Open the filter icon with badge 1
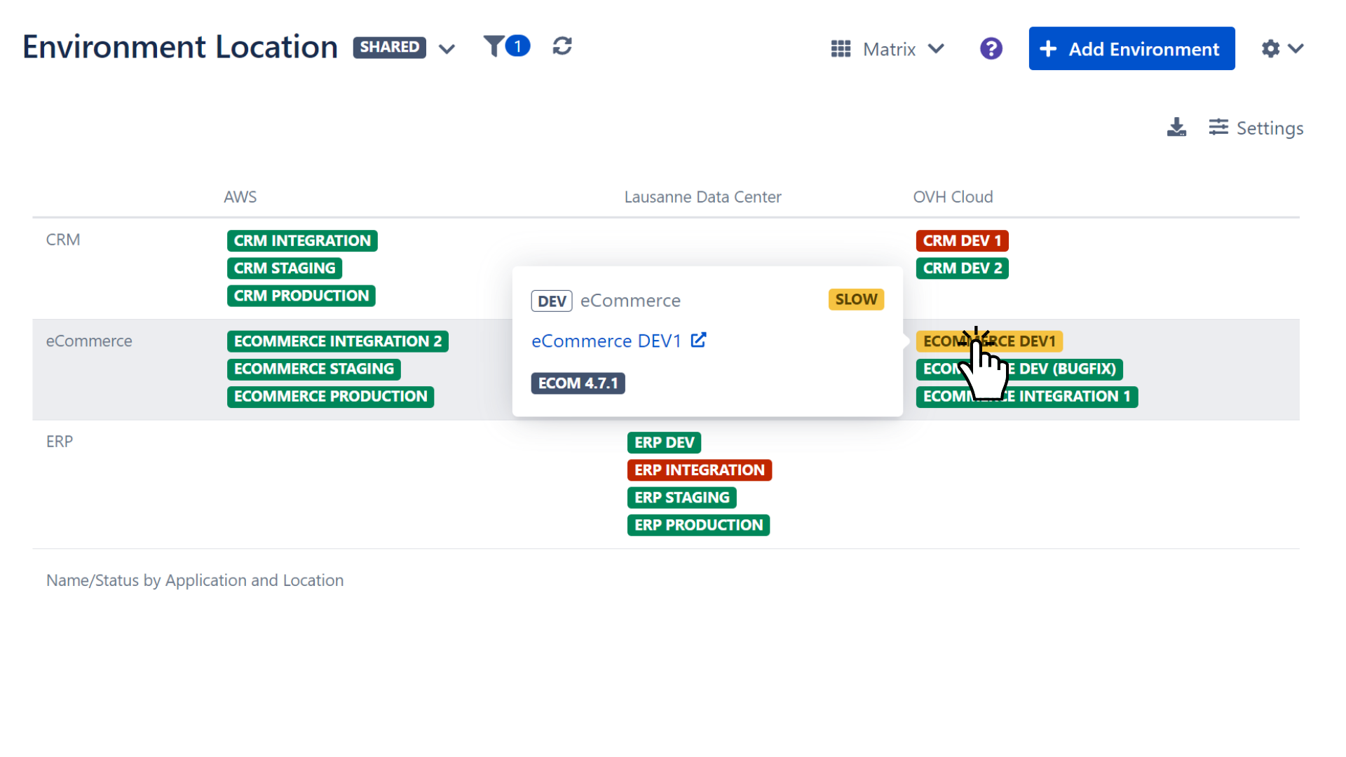 click(506, 46)
